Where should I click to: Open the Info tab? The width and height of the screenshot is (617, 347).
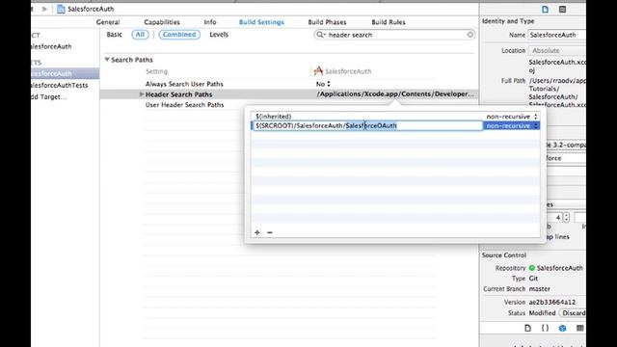click(210, 22)
